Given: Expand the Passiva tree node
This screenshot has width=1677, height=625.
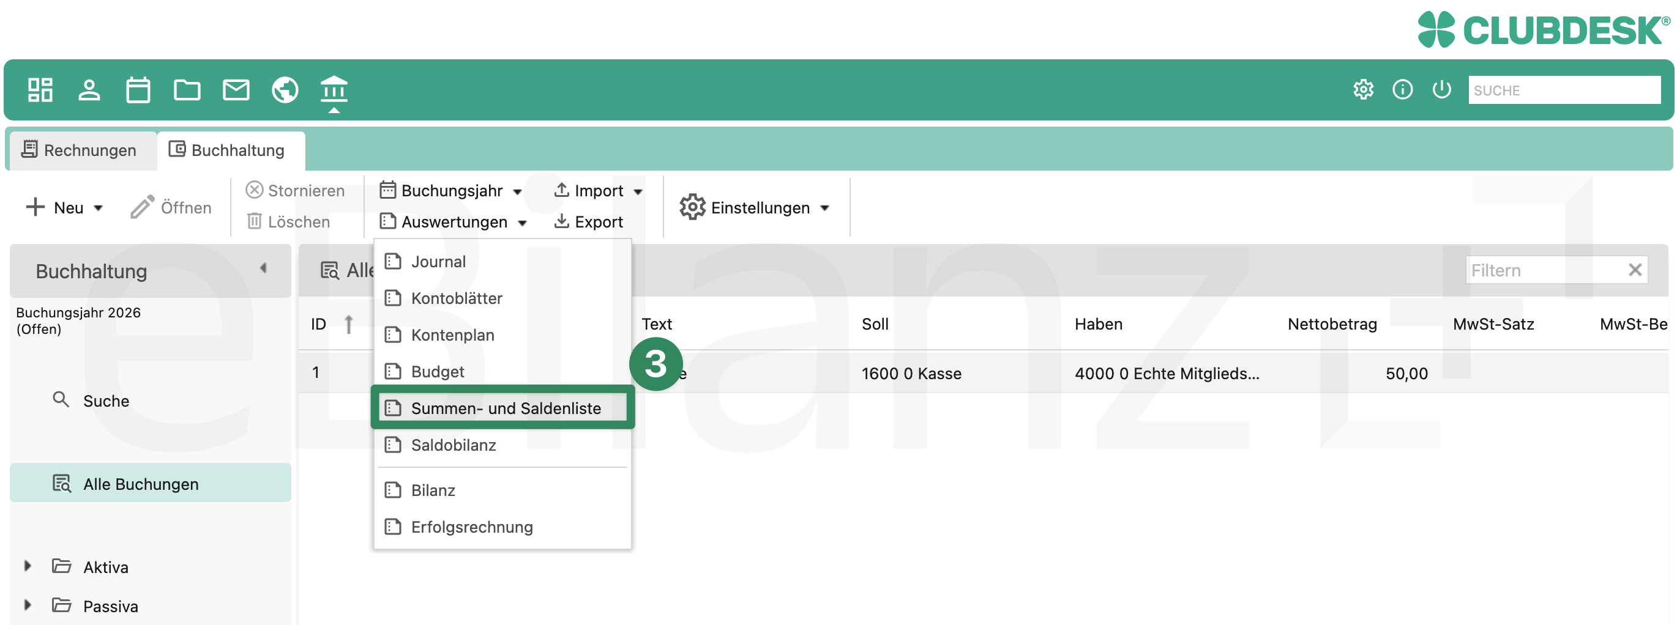Looking at the screenshot, I should point(28,605).
